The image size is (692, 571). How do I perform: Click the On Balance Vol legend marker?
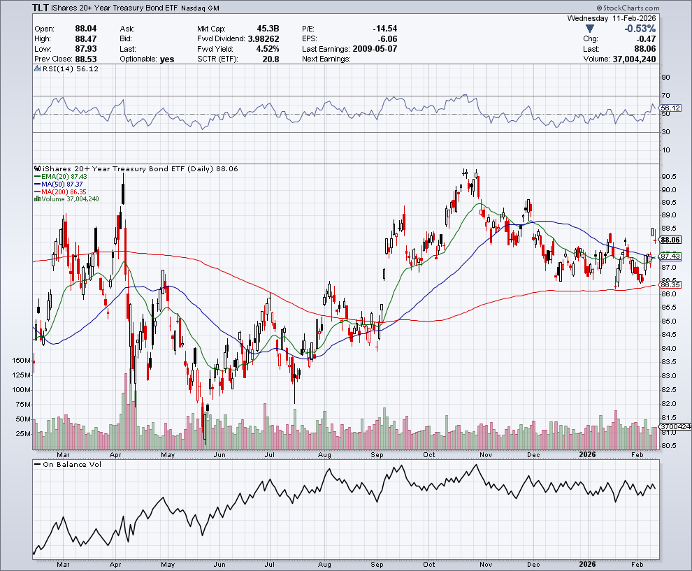pyautogui.click(x=38, y=465)
